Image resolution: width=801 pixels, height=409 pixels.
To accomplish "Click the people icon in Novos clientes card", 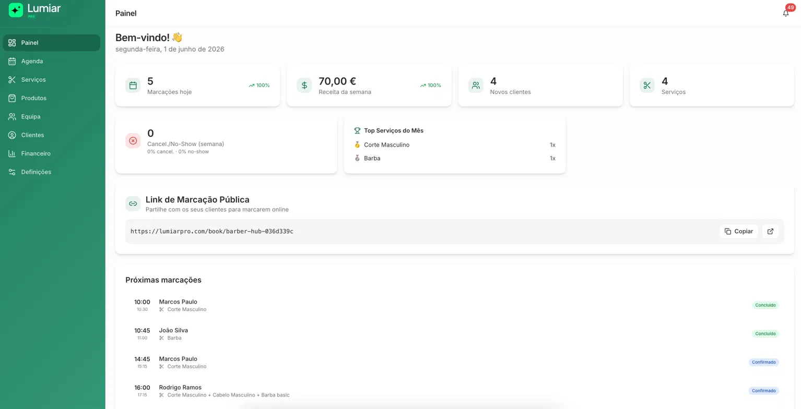I will (x=476, y=86).
